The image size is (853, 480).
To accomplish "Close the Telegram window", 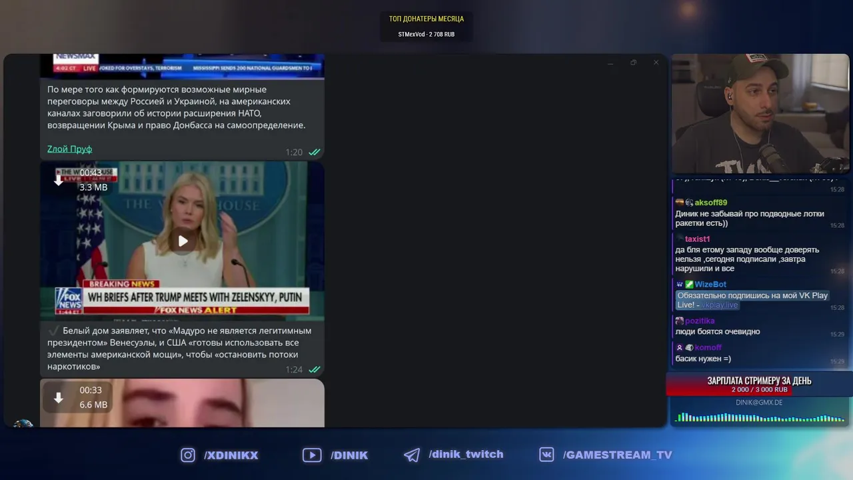I will (656, 63).
